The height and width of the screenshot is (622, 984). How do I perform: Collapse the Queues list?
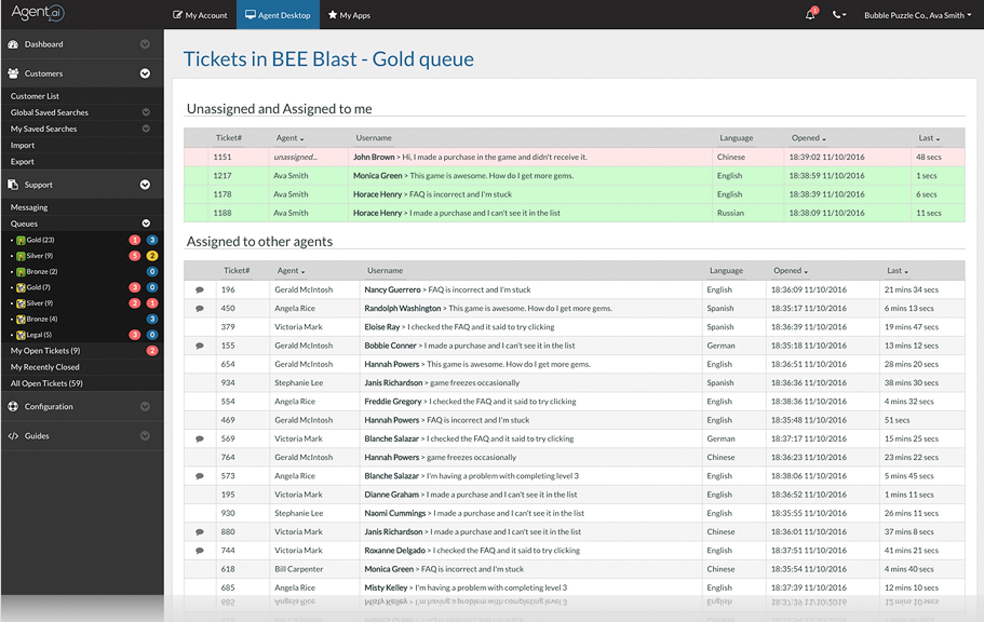pos(146,224)
